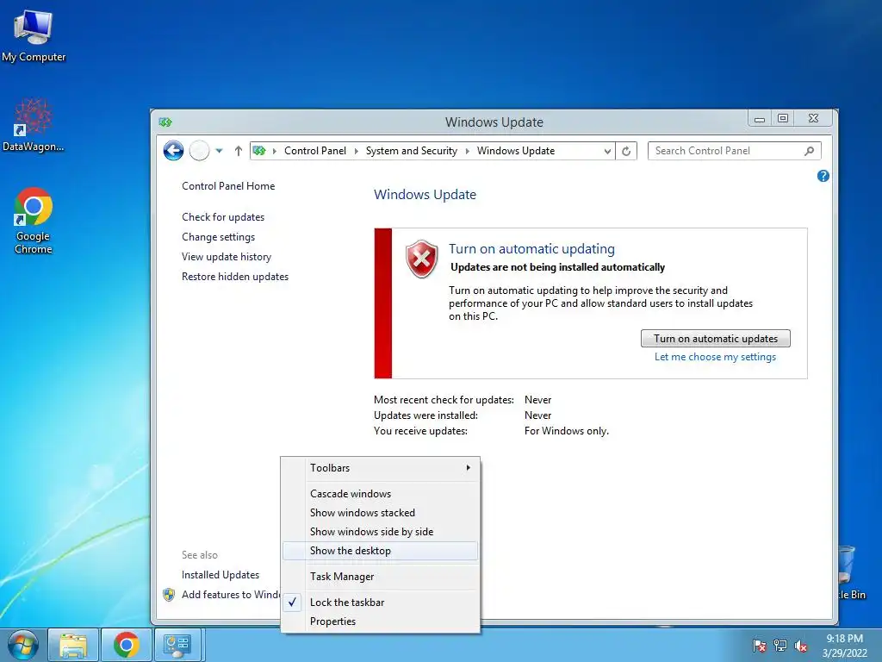Open Task Manager from context menu
The width and height of the screenshot is (882, 662).
coord(381,577)
